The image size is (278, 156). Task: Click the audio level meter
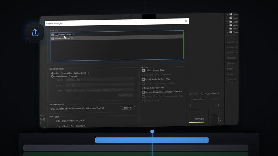point(215,120)
